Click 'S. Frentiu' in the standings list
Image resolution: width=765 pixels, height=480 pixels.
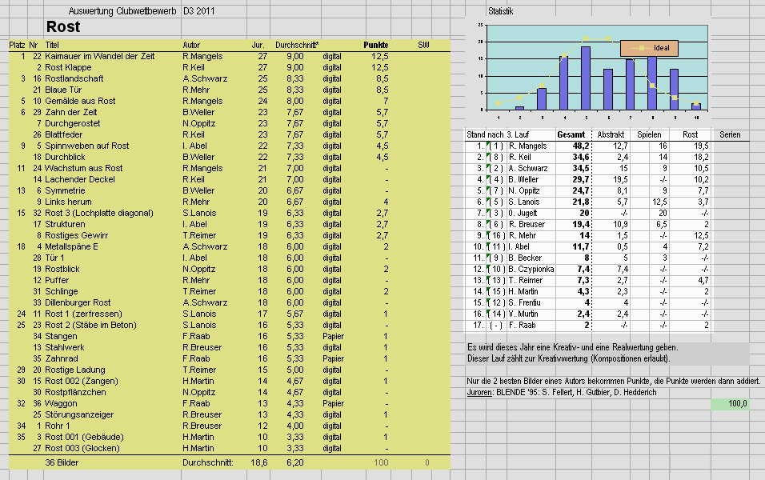click(524, 303)
